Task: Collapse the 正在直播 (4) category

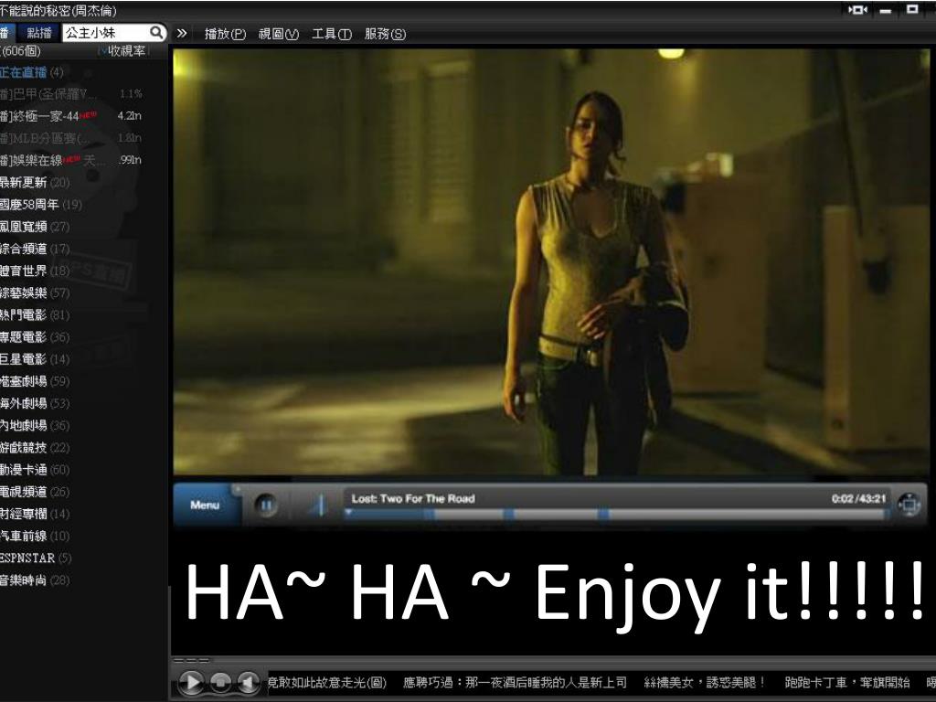Action: point(32,72)
